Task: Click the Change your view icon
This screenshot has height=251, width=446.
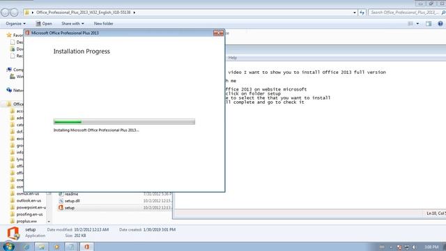Action: pos(410,24)
